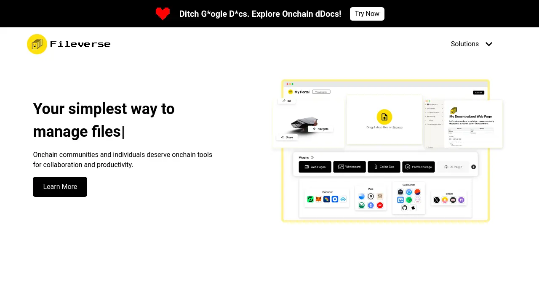The height and width of the screenshot is (303, 539).
Task: Click the View as member button
Action: tap(321, 92)
